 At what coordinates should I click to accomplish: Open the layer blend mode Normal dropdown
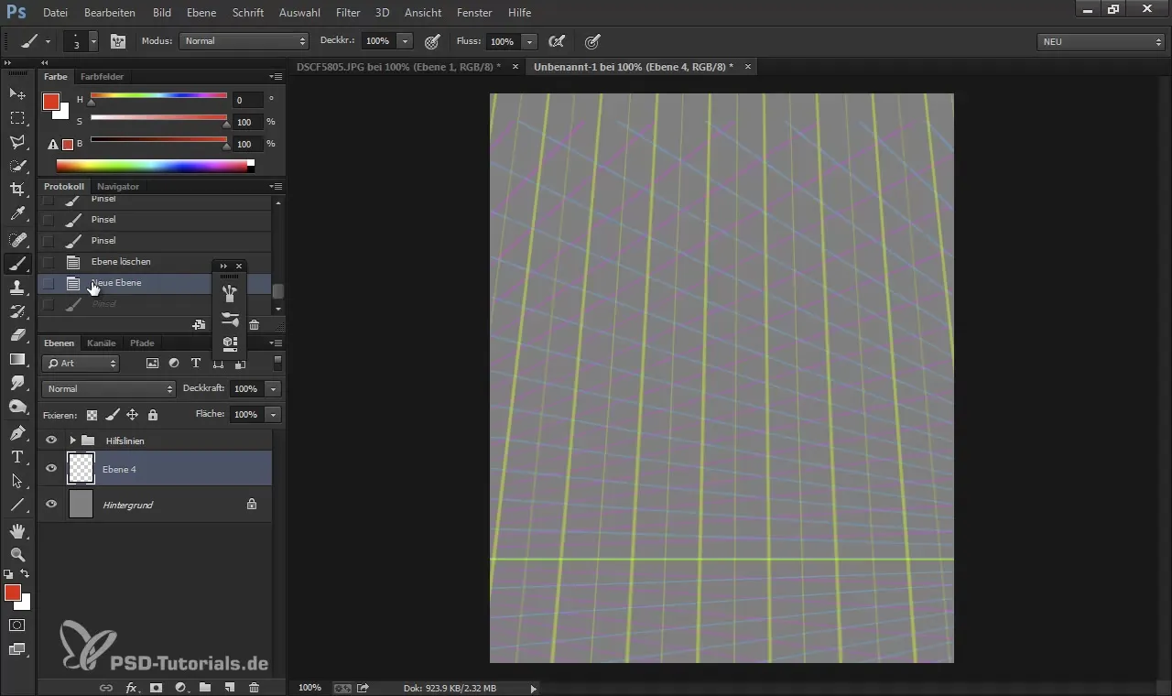108,389
